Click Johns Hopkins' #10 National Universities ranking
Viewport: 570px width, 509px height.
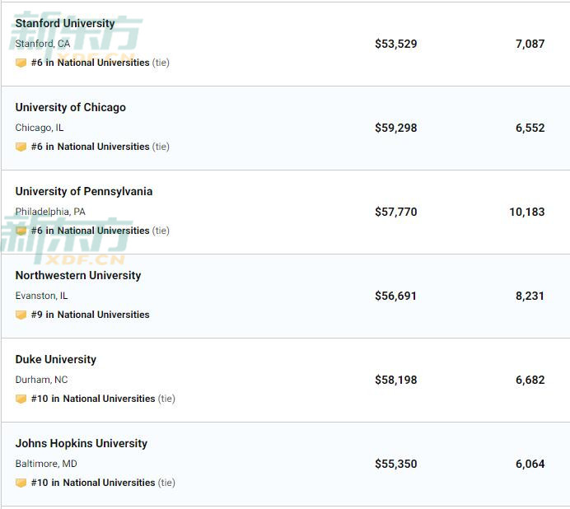[93, 483]
